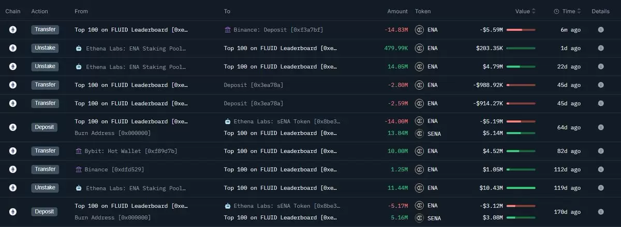
Task: Open details info icon for 6m ago row
Action: [601, 30]
